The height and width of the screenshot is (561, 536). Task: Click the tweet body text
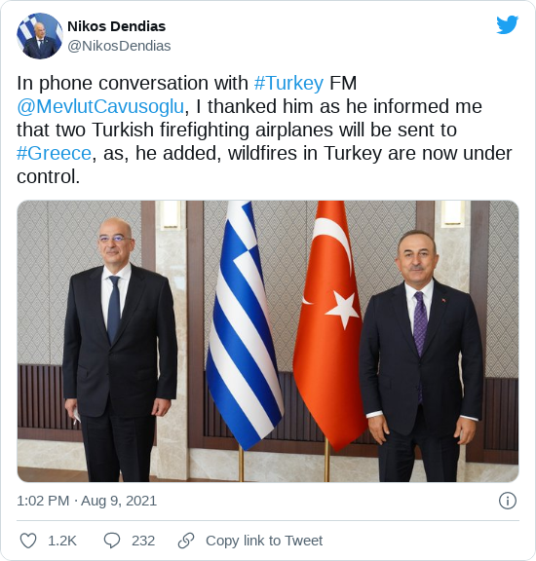point(264,130)
